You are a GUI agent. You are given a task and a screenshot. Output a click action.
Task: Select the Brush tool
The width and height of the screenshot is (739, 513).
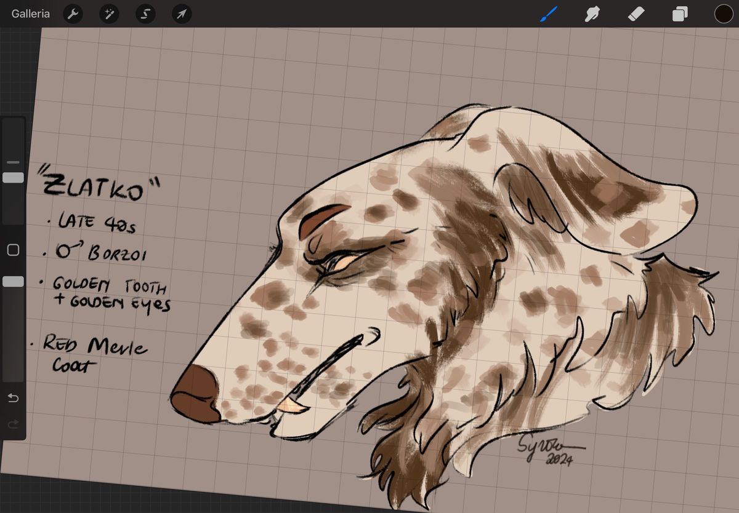[548, 14]
